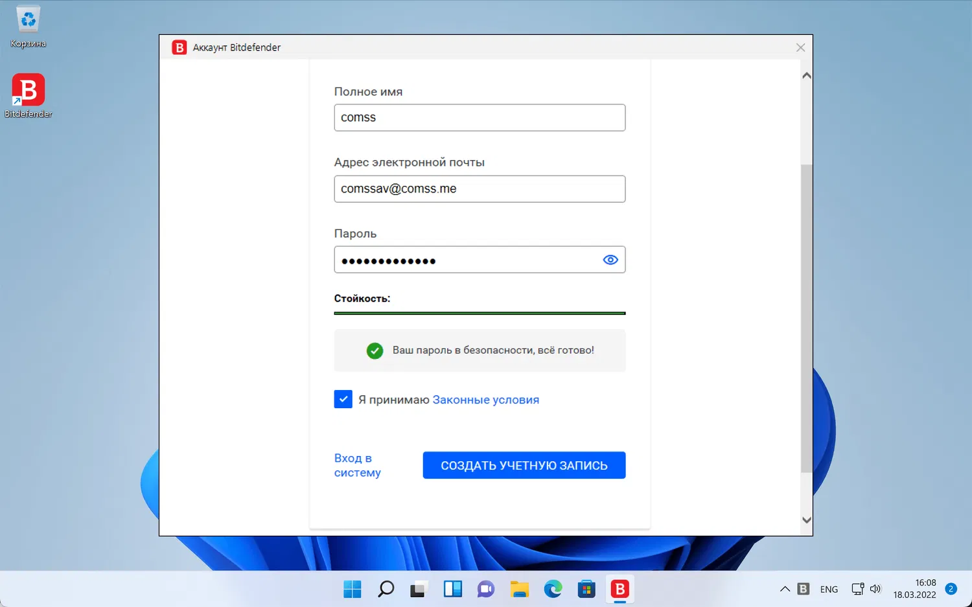Focus the email address input field
Screen dimensions: 972x607
click(x=480, y=189)
